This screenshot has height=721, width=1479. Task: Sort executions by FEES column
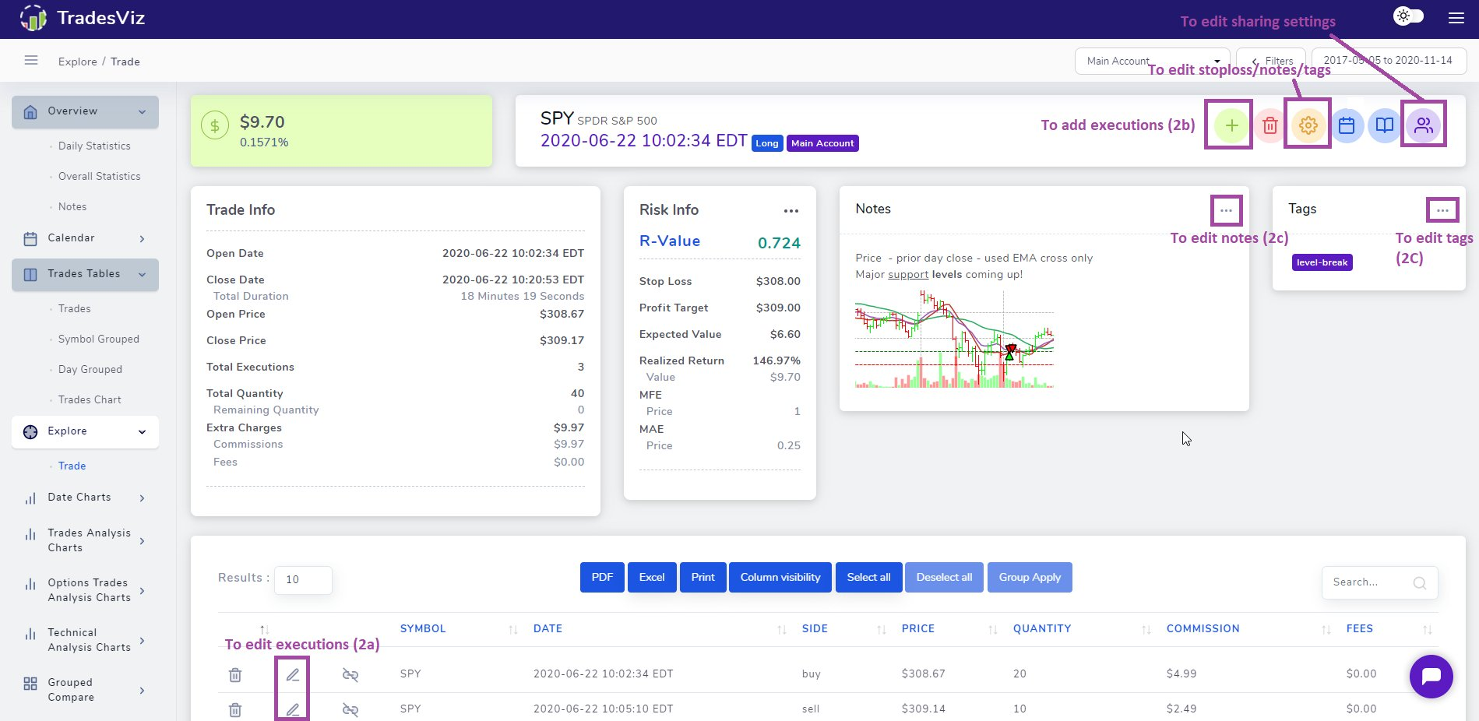click(1360, 629)
